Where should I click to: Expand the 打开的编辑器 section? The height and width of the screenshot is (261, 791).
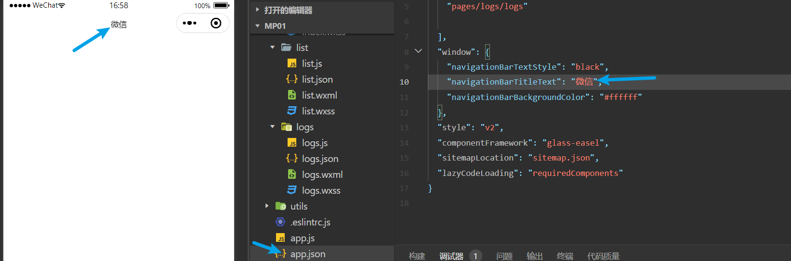(x=258, y=10)
